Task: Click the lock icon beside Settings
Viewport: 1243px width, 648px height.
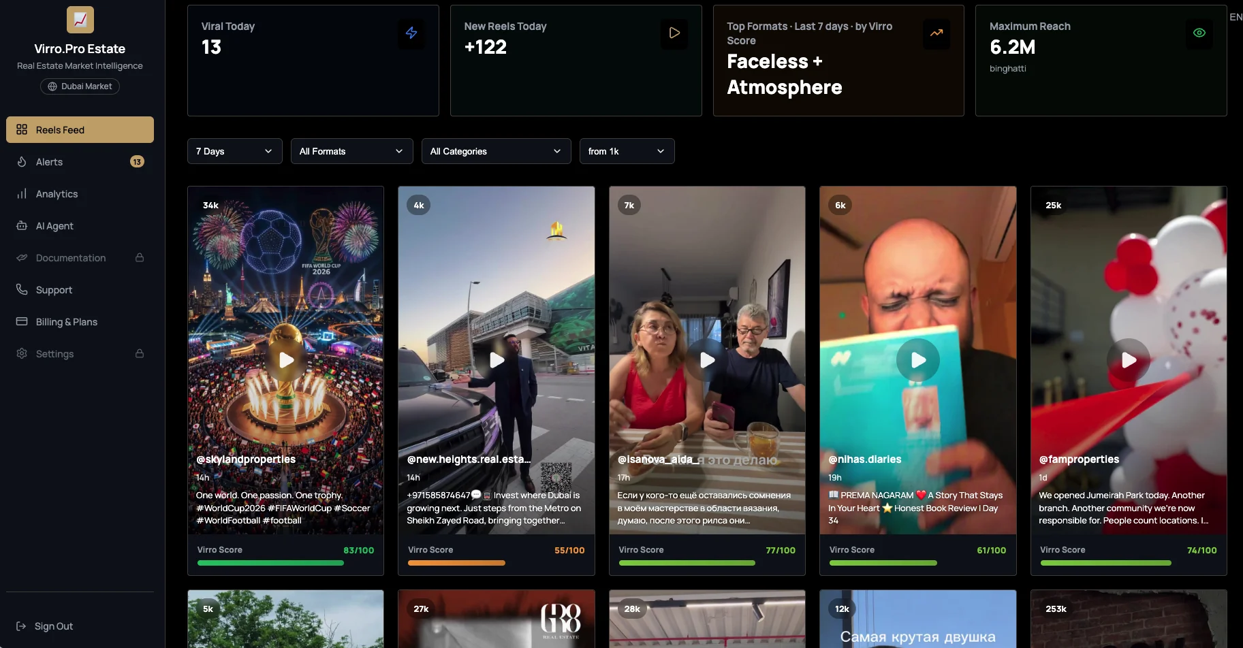Action: click(x=140, y=353)
